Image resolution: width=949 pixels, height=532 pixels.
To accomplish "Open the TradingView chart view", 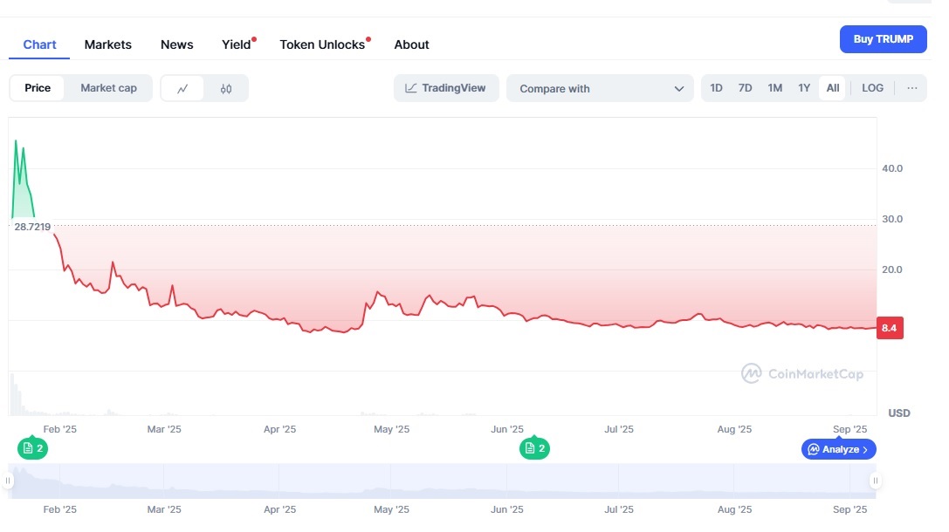I will pos(446,88).
